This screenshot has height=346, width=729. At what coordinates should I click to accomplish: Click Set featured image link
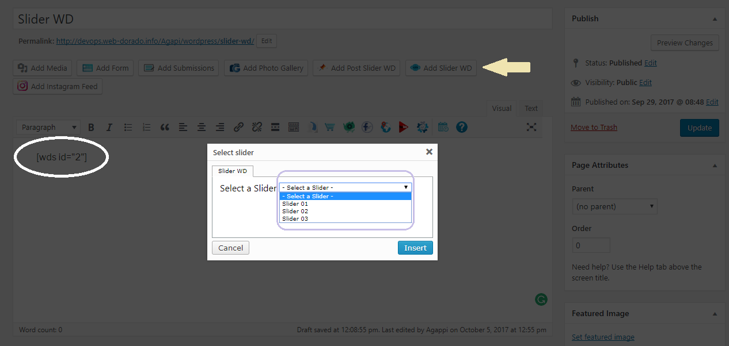click(x=603, y=337)
